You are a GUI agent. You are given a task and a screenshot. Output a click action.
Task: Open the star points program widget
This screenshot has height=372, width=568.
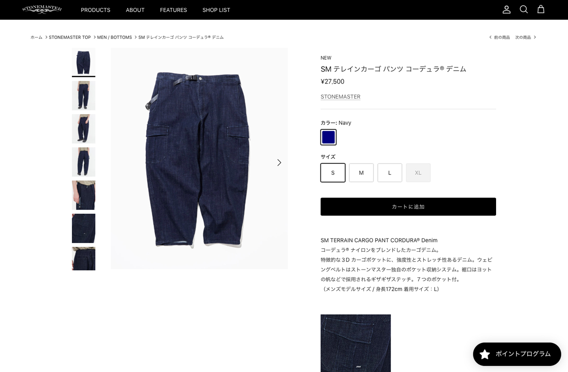517,354
